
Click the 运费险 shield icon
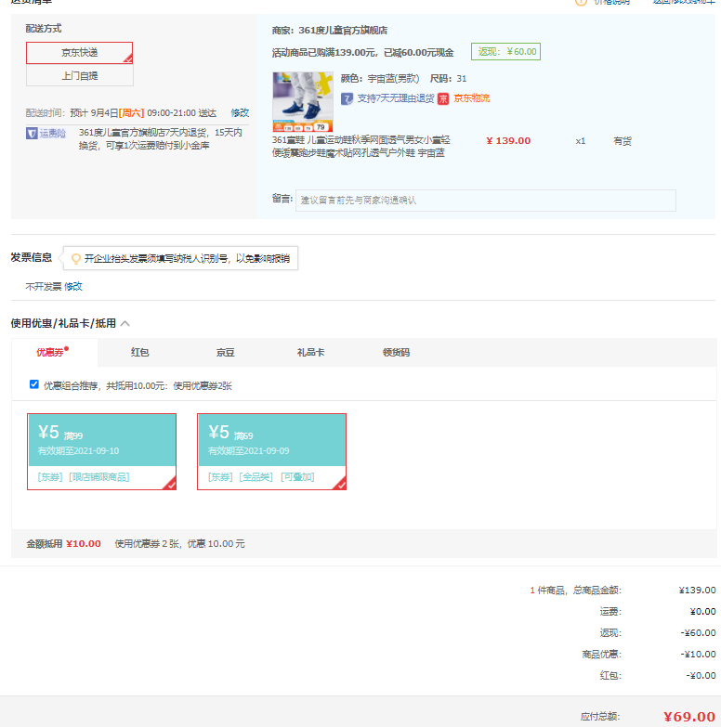[x=32, y=134]
